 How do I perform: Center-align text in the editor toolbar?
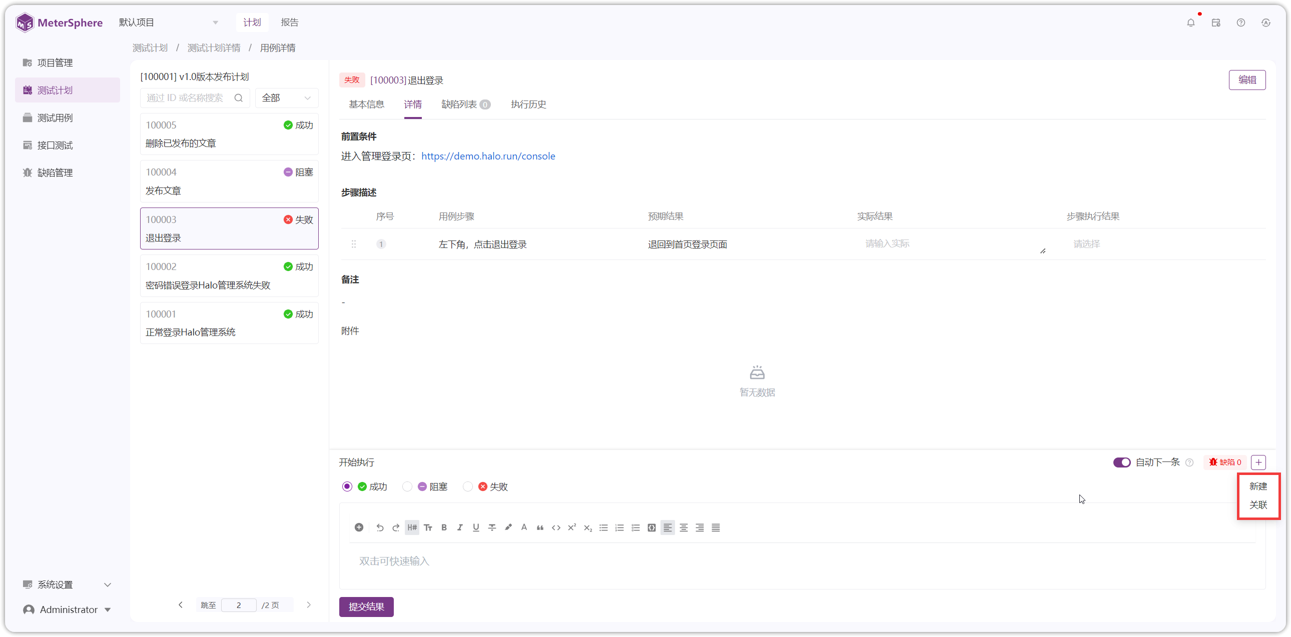684,527
